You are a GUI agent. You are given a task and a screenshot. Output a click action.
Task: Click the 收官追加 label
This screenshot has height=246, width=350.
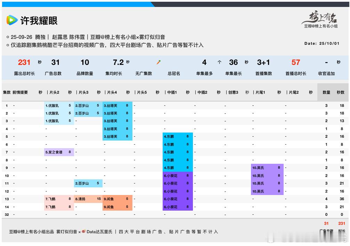(x=326, y=73)
